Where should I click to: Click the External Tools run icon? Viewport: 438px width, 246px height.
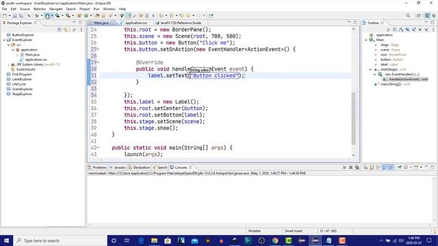click(68, 16)
